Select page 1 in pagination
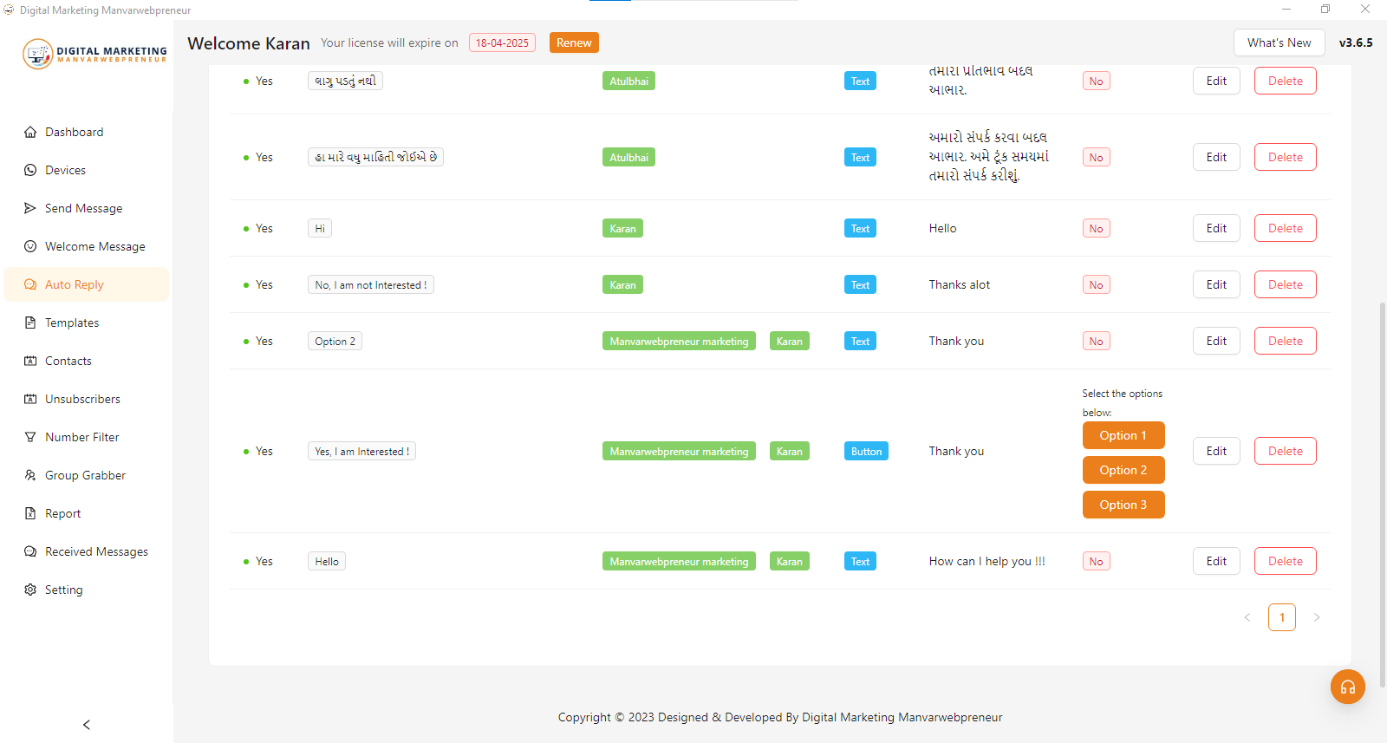Image resolution: width=1387 pixels, height=743 pixels. 1281,617
